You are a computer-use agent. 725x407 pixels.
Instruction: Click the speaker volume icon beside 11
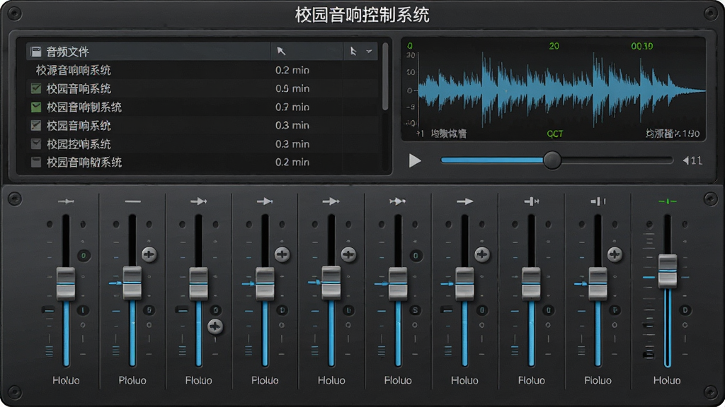pos(685,160)
